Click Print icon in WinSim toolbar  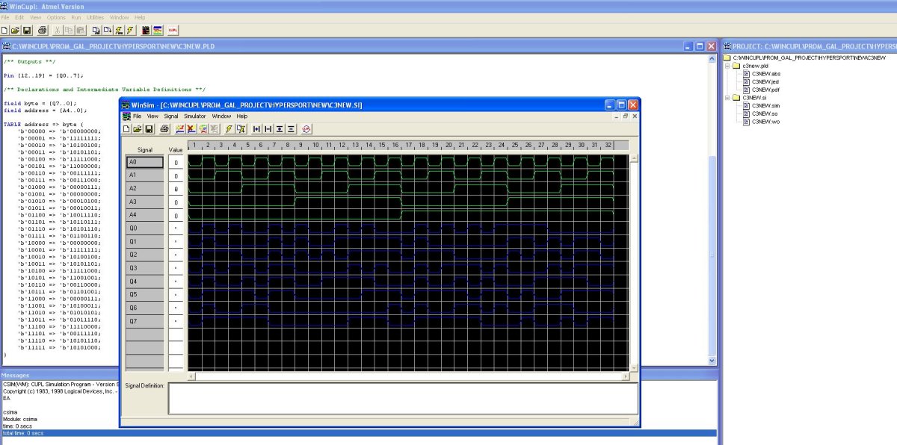click(x=164, y=129)
